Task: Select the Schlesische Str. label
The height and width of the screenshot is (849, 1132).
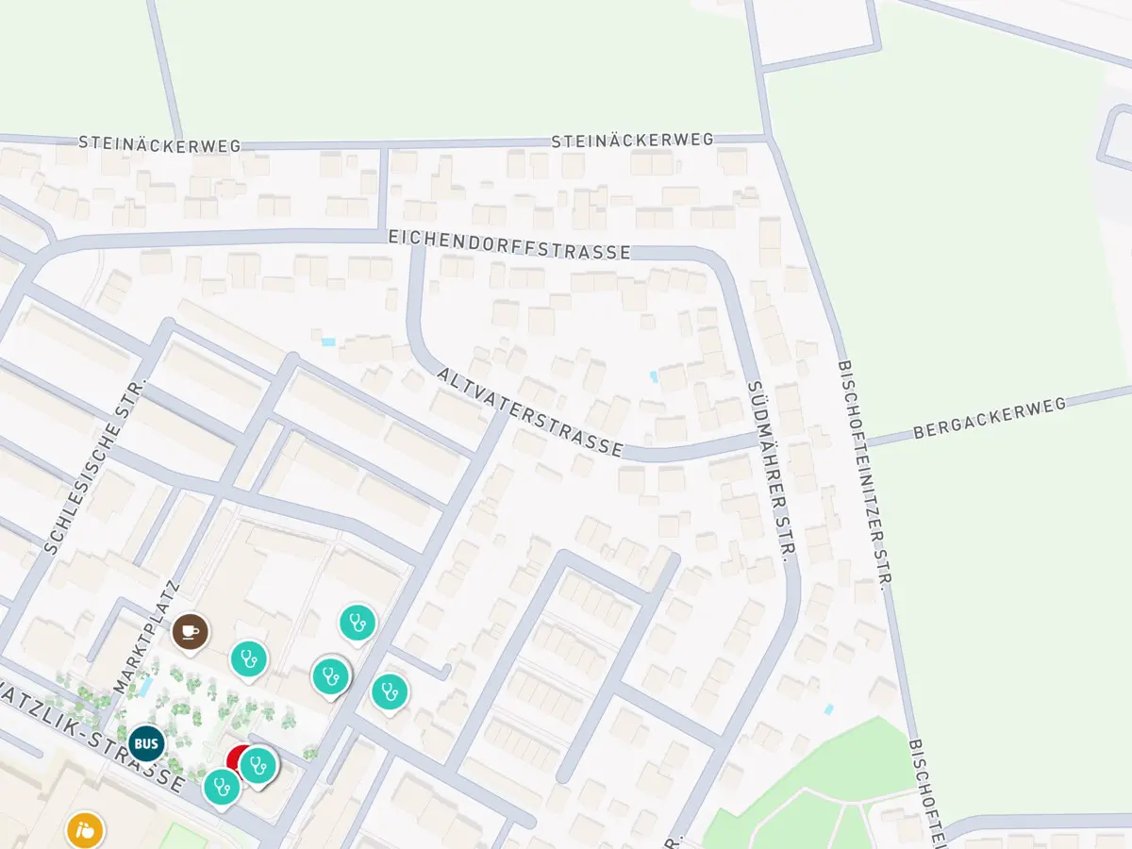Action: [x=97, y=465]
